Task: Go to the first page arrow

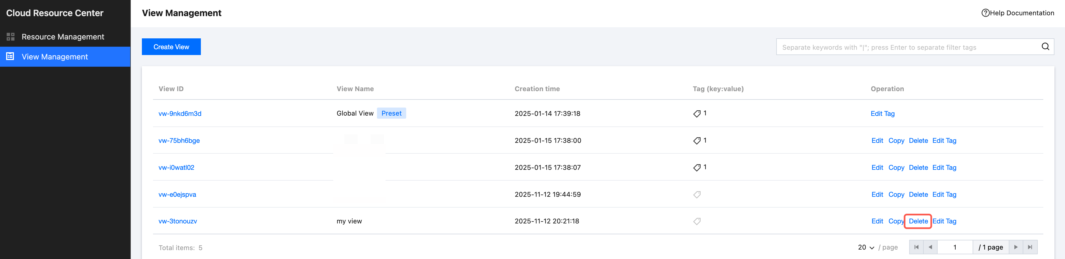Action: click(x=916, y=247)
